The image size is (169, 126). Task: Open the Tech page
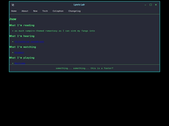point(45,11)
